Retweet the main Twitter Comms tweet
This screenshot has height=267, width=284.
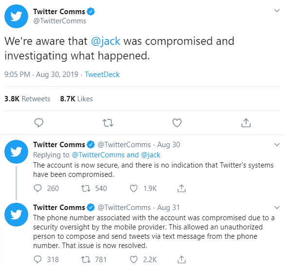coord(108,123)
